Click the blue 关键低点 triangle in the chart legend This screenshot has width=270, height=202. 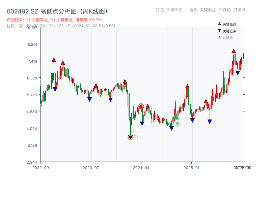pos(219,31)
